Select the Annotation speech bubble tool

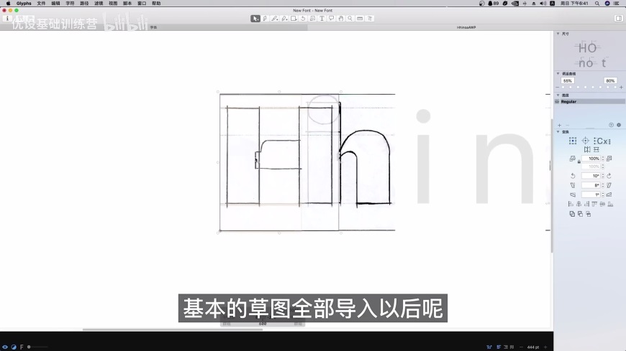332,19
